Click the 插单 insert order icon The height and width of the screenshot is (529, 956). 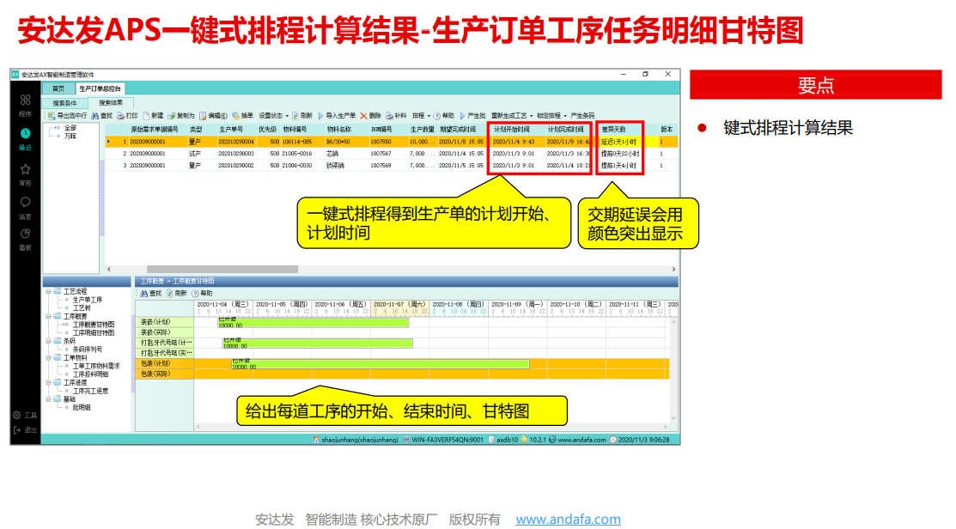236,116
